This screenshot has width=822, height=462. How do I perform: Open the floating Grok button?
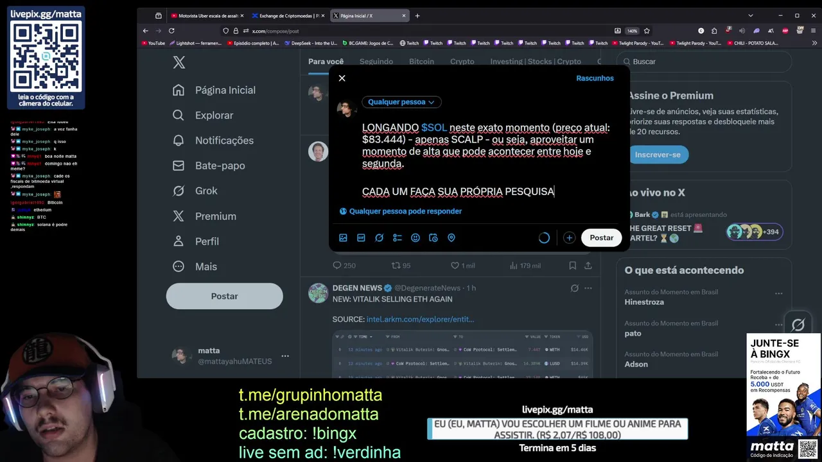[x=798, y=325]
